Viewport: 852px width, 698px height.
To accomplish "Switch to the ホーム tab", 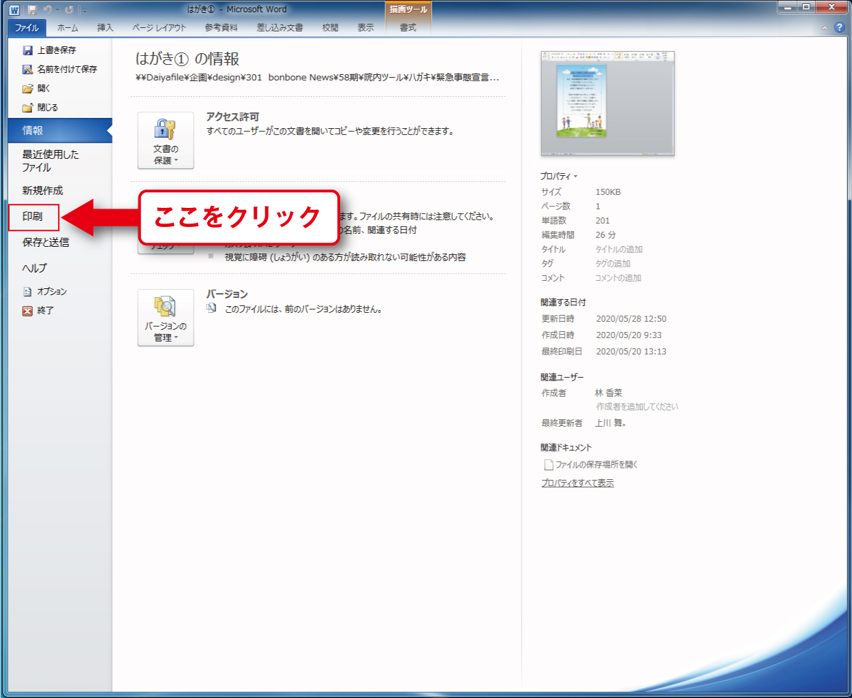I will pyautogui.click(x=67, y=27).
